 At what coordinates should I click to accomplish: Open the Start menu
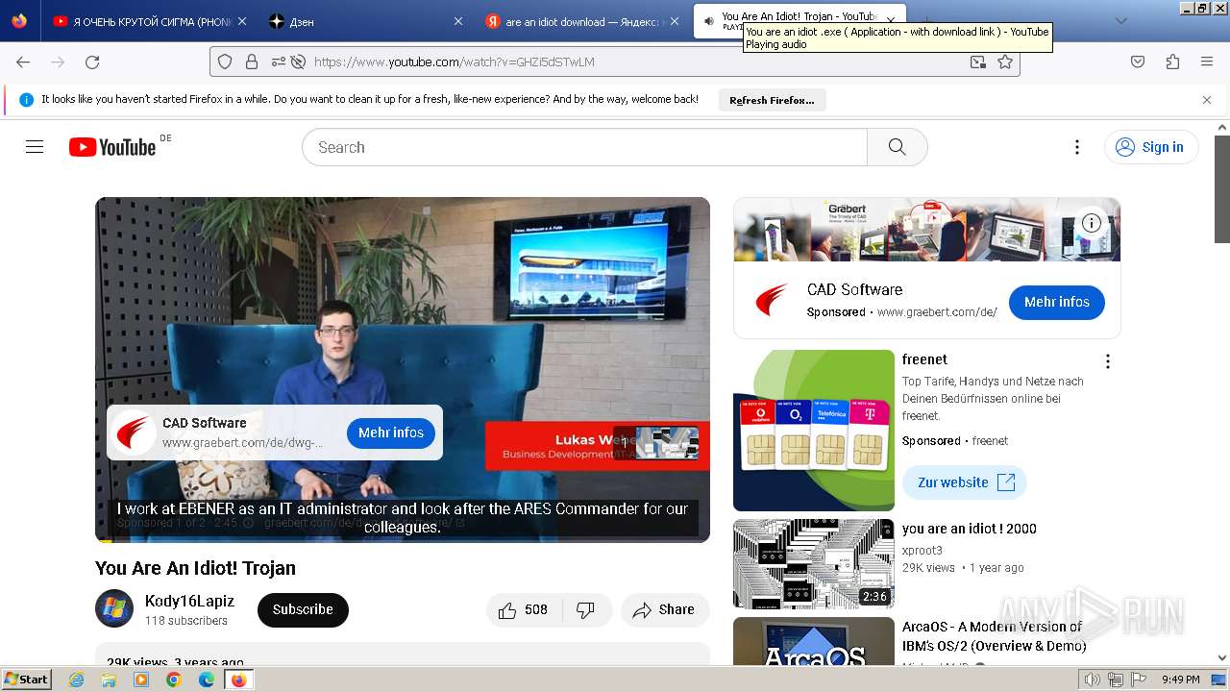[x=27, y=680]
